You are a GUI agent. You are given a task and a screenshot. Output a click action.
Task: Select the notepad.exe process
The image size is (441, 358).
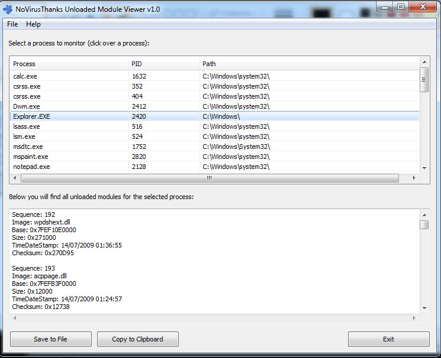(x=215, y=167)
